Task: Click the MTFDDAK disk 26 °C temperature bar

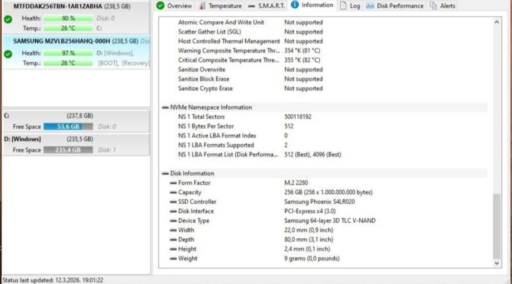Action: click(68, 28)
